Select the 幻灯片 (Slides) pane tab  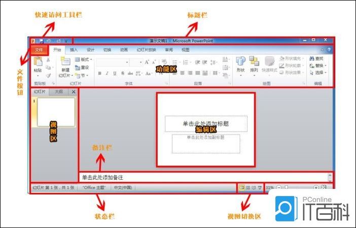[40, 91]
